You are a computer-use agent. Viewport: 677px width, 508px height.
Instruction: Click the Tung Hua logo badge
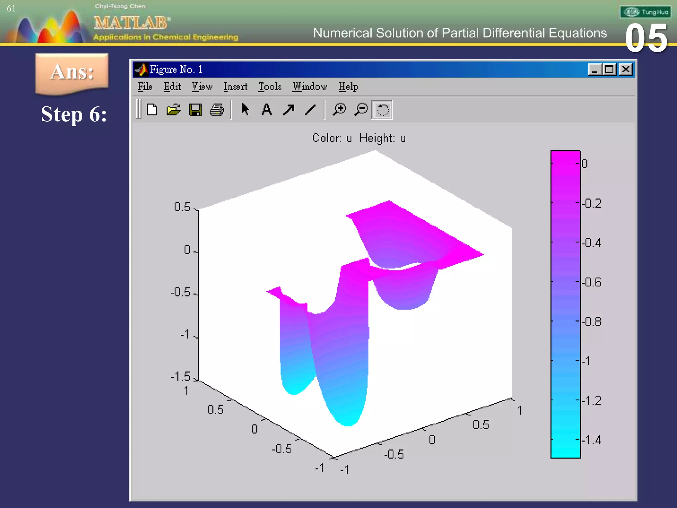tap(645, 12)
